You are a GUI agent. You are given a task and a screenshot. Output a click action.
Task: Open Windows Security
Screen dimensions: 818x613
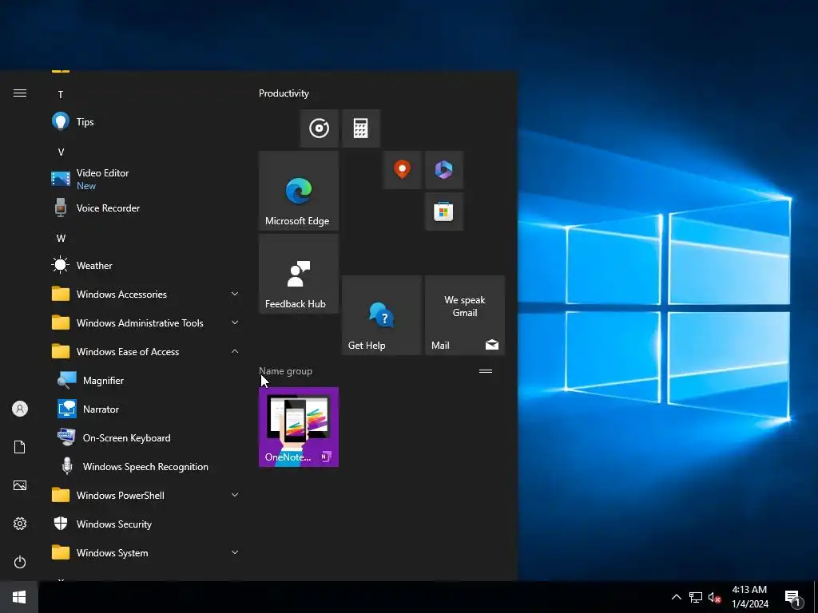click(x=146, y=524)
